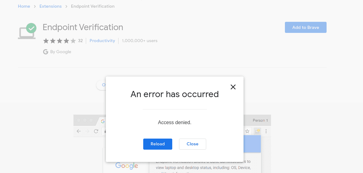Click reload icon in preview screenshot
Image resolution: width=363 pixels, height=173 pixels.
point(96,131)
